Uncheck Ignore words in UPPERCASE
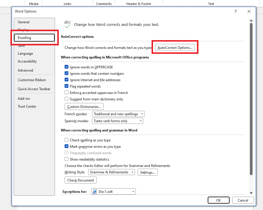Viewport: 263px width, 210px height. (x=66, y=67)
